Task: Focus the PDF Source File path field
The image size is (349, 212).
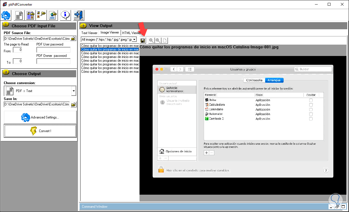Action: tap(37, 38)
